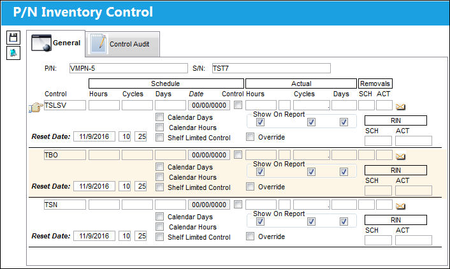Click the S/N field showing TST7

271,68
